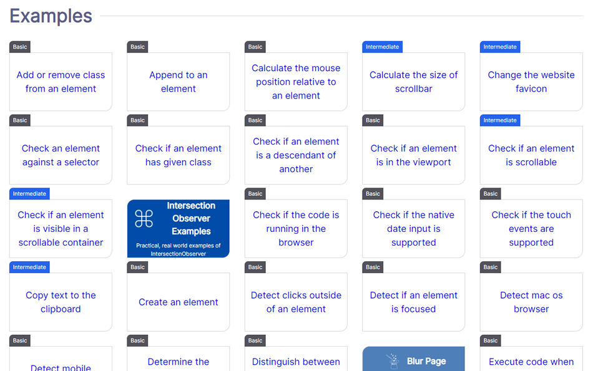Open 'Check if the touch events are supported'
Screen dimensions: 593x371
[531, 228]
